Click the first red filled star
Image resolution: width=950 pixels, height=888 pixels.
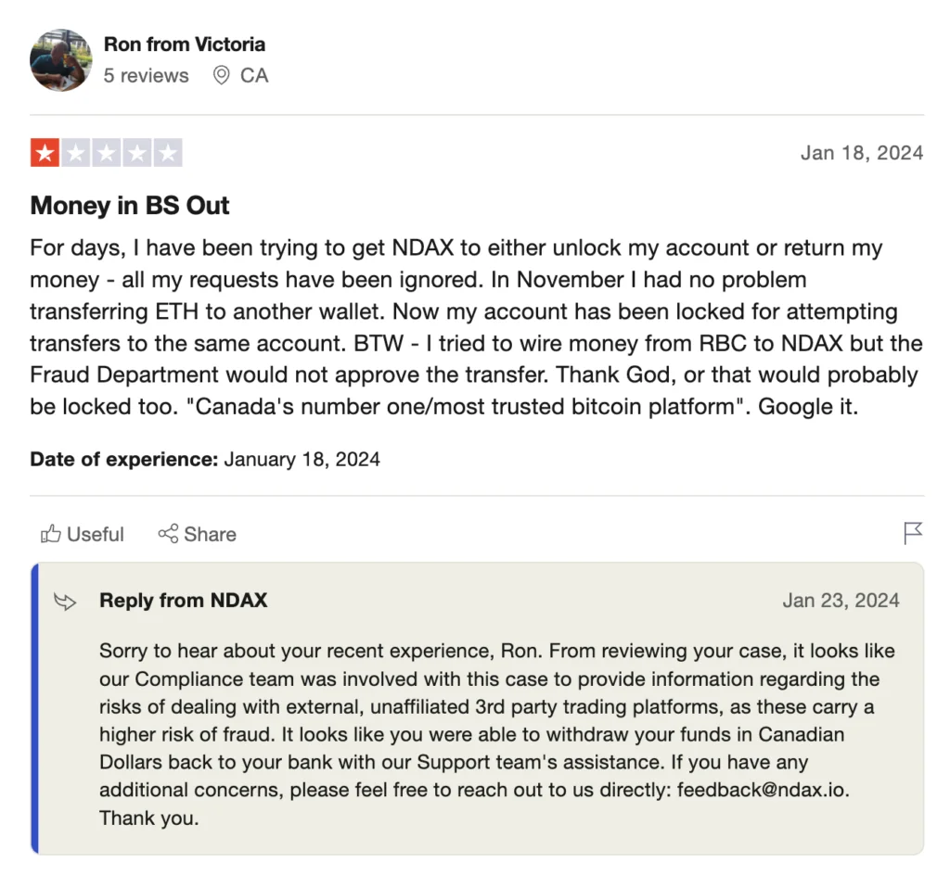45,153
